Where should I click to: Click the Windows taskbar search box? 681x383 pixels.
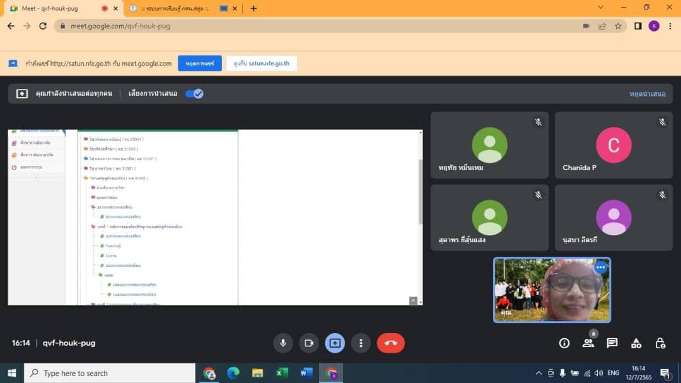[110, 373]
